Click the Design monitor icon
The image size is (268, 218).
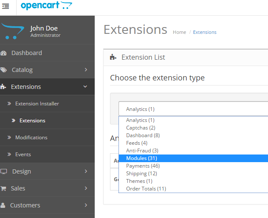click(x=4, y=171)
